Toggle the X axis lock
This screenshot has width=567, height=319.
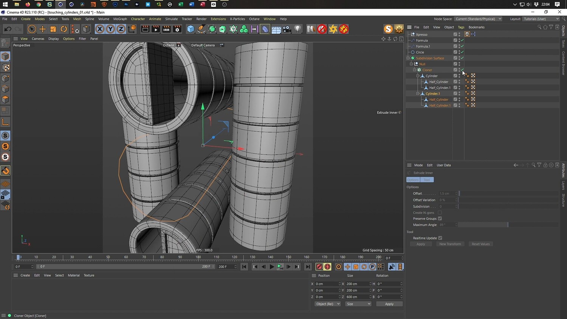click(x=99, y=29)
